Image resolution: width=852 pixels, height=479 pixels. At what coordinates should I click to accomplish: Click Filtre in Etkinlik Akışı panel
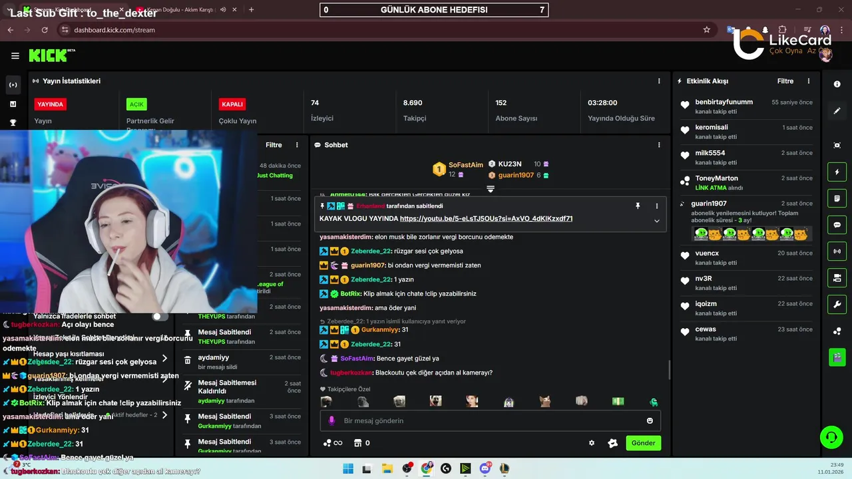pyautogui.click(x=785, y=81)
